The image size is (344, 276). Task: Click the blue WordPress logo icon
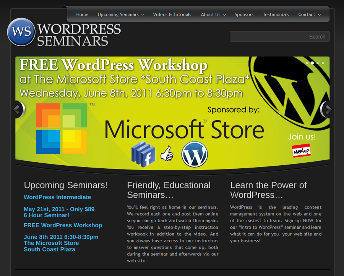tap(195, 154)
